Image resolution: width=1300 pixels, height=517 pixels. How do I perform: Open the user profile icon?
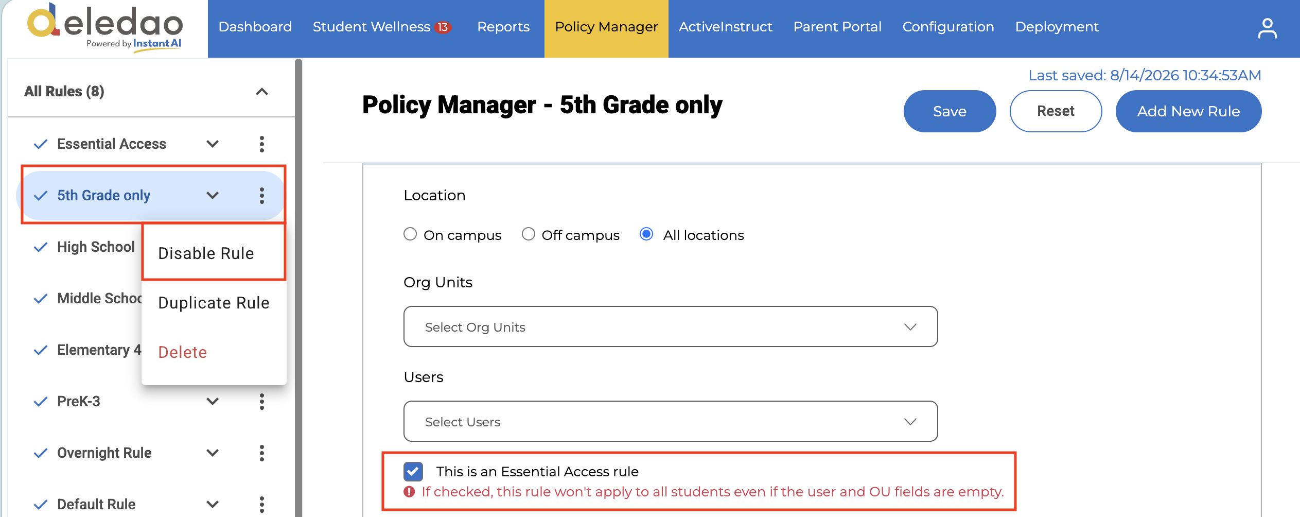[x=1267, y=28]
